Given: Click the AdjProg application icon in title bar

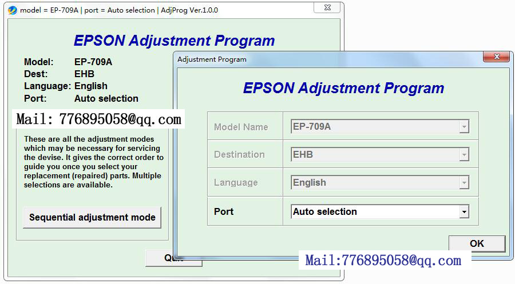Looking at the screenshot, I should pos(13,10).
